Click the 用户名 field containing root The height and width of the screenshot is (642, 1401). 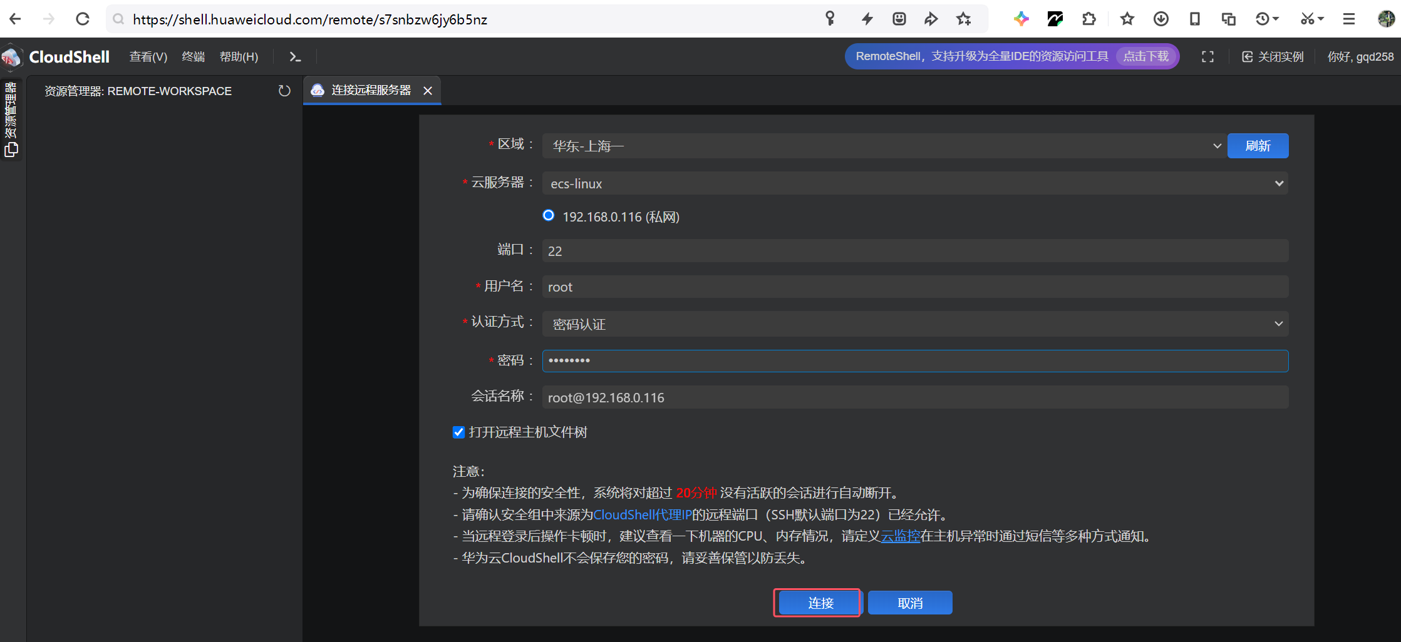coord(915,287)
